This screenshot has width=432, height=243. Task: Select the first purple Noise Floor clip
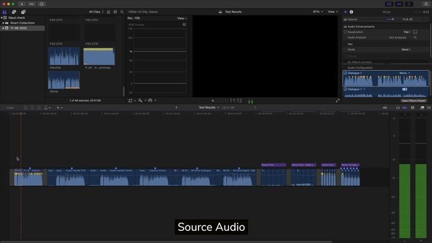click(273, 165)
